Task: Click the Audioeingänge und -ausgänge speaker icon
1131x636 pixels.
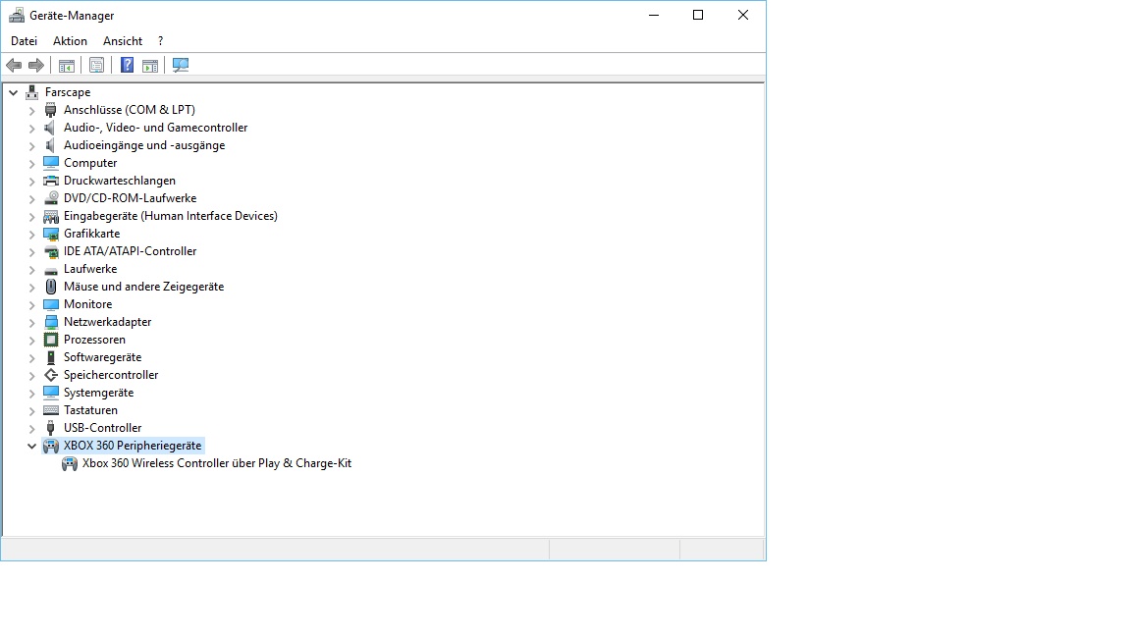Action: click(x=50, y=145)
